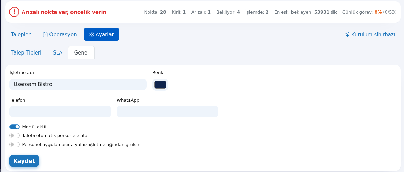Click the red alert octagon warning icon
404x172 pixels.
pyautogui.click(x=14, y=12)
